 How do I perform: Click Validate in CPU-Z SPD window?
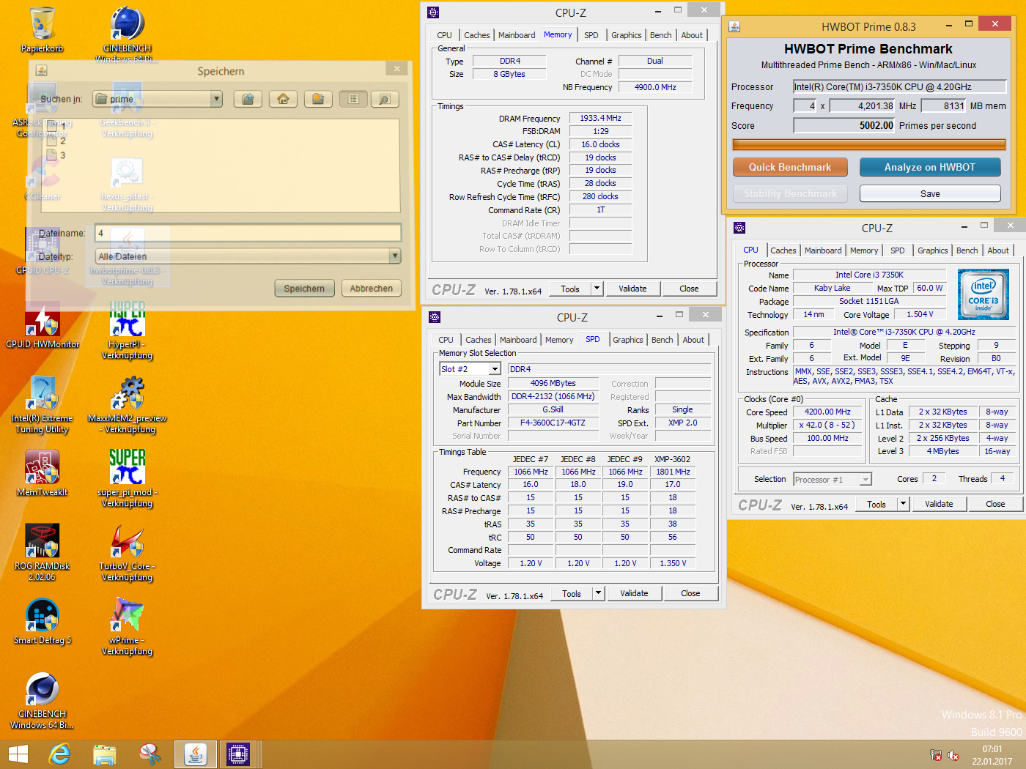634,593
